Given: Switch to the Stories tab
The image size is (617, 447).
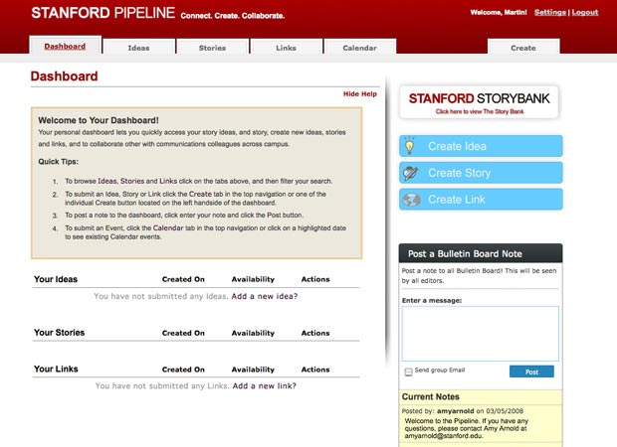Looking at the screenshot, I should pos(212,48).
